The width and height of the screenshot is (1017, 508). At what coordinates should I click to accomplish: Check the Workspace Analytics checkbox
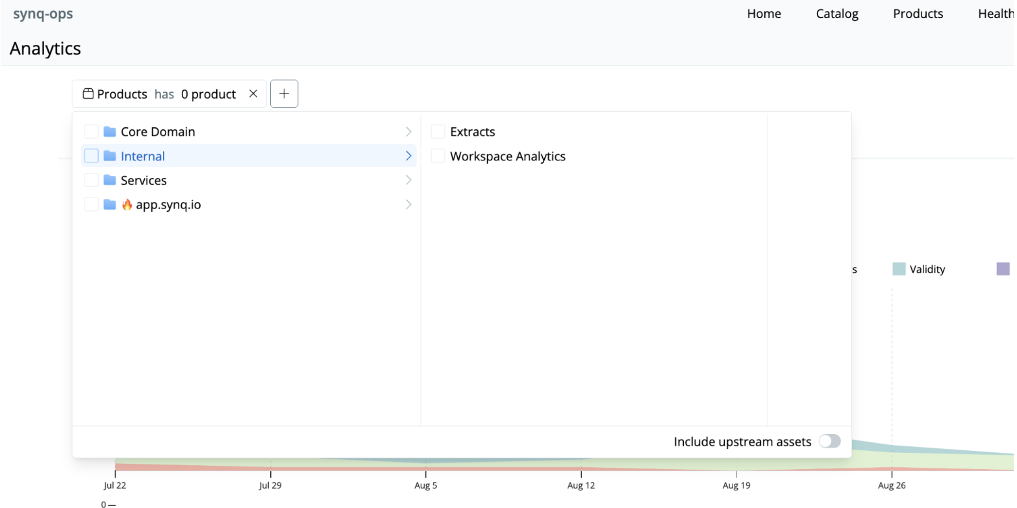coord(438,156)
